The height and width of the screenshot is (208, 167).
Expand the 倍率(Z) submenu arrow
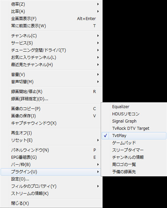[98, 4]
